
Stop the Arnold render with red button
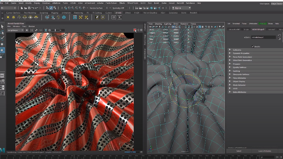[x=135, y=30]
